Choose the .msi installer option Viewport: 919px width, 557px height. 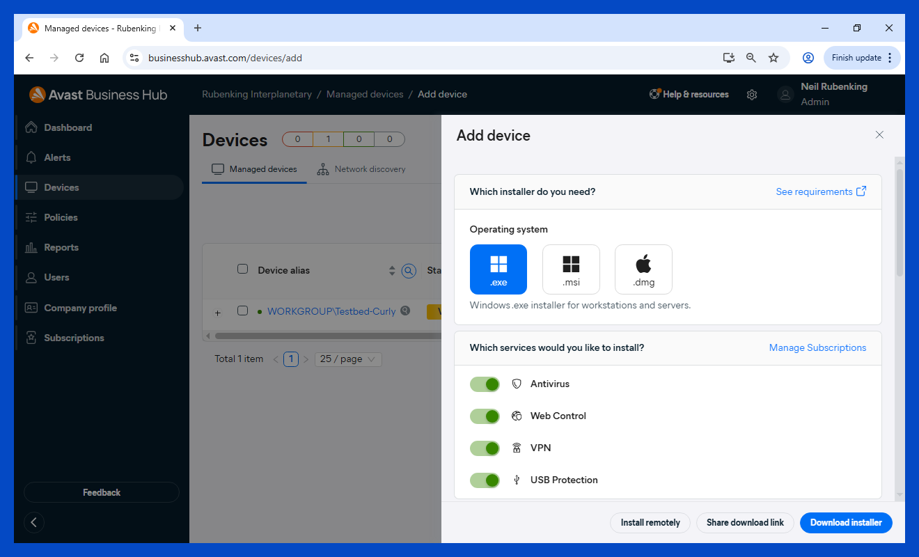click(x=571, y=269)
